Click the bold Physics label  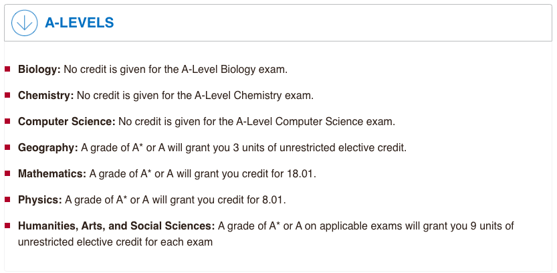click(x=40, y=200)
